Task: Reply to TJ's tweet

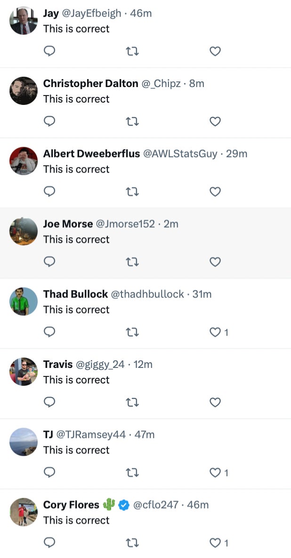Action: pyautogui.click(x=49, y=473)
